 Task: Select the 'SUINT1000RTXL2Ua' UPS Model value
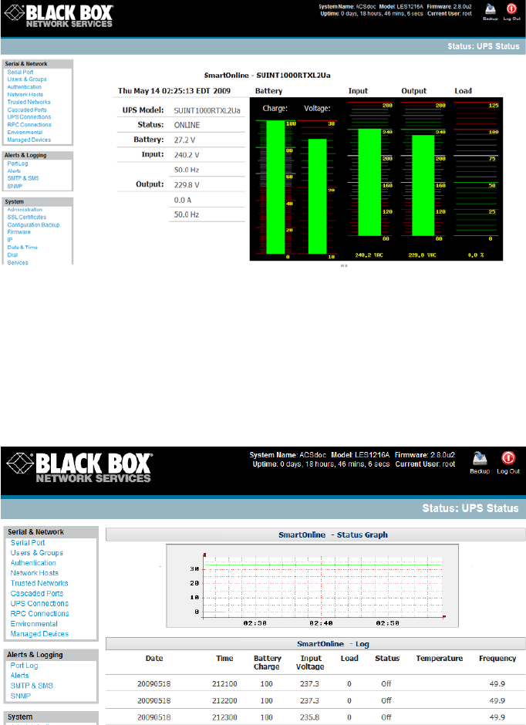point(207,110)
